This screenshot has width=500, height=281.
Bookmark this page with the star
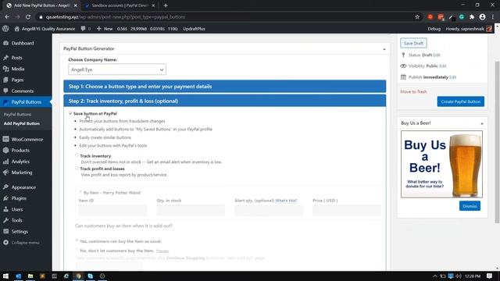click(417, 17)
